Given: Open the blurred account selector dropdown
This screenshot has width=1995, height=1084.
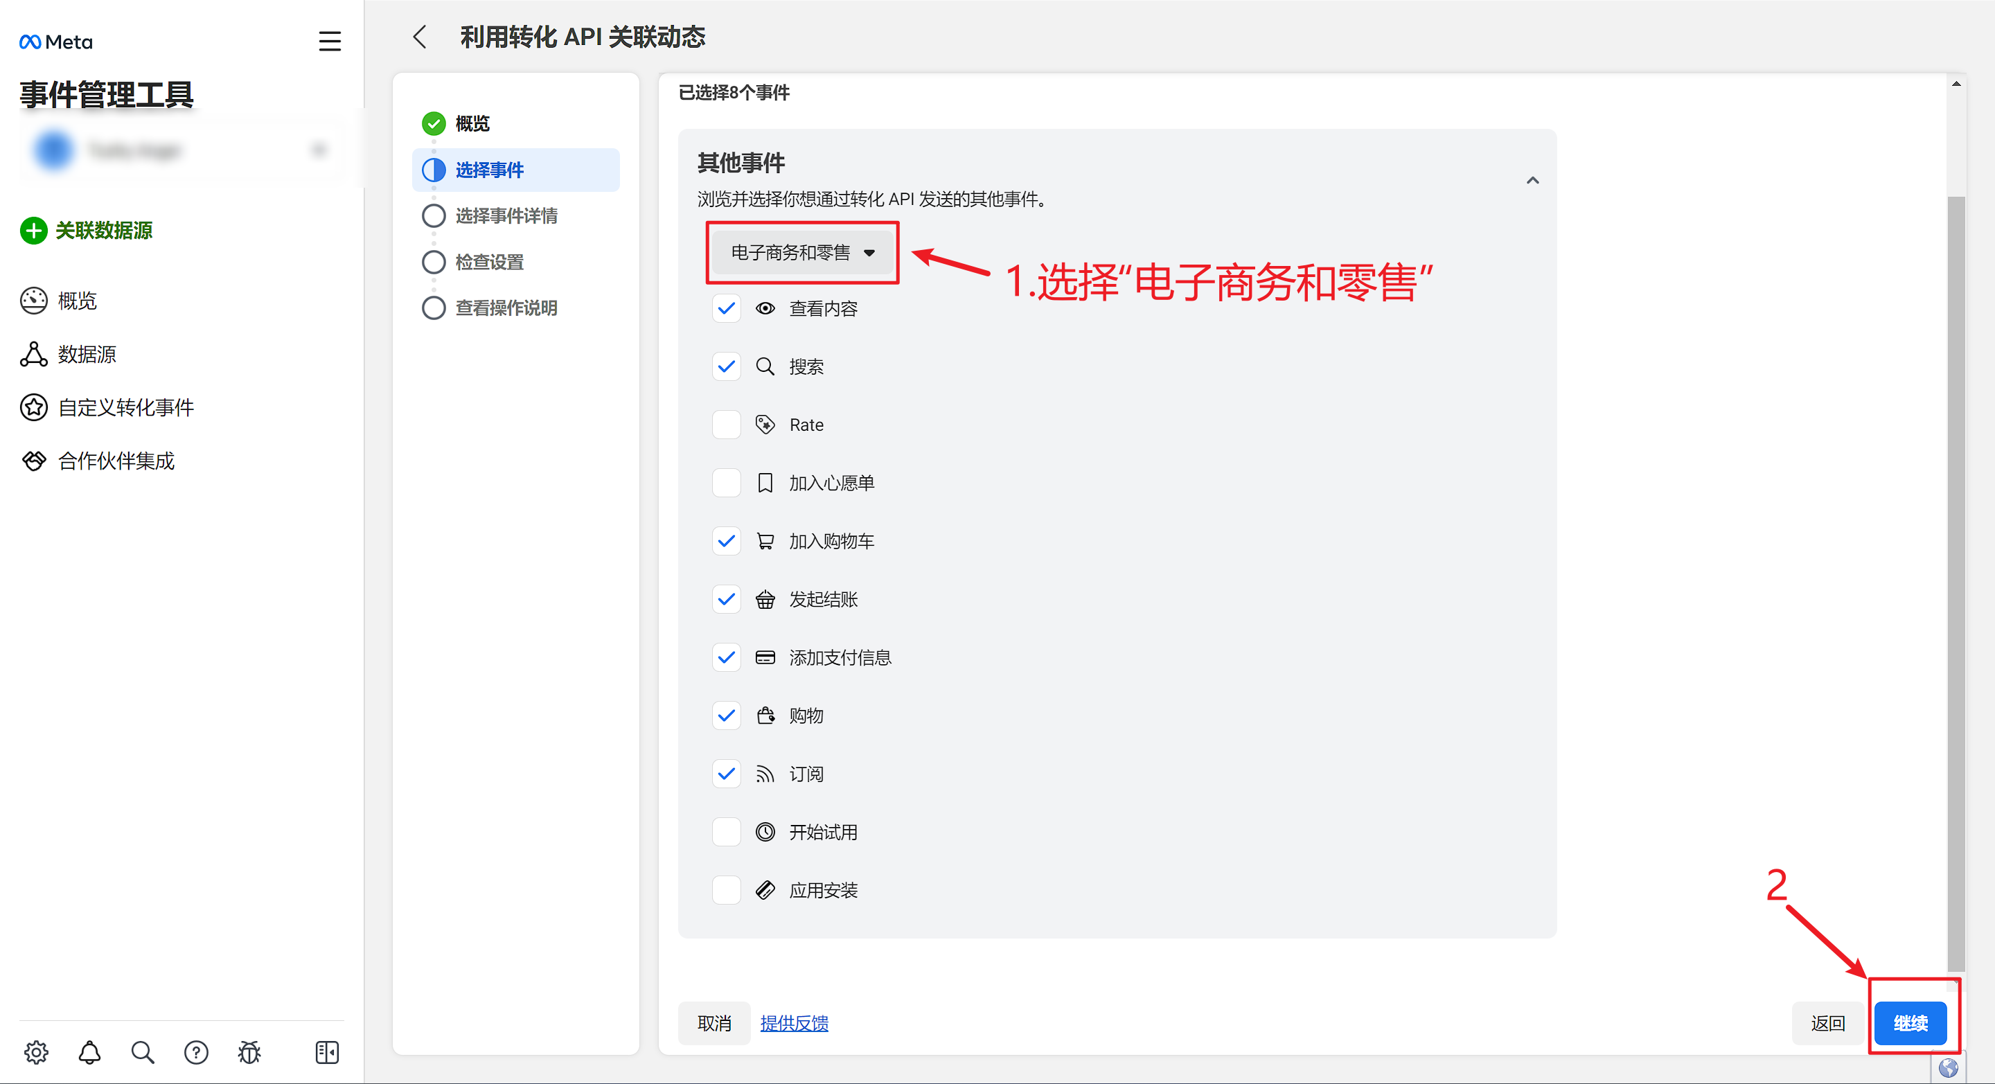Looking at the screenshot, I should coord(182,150).
